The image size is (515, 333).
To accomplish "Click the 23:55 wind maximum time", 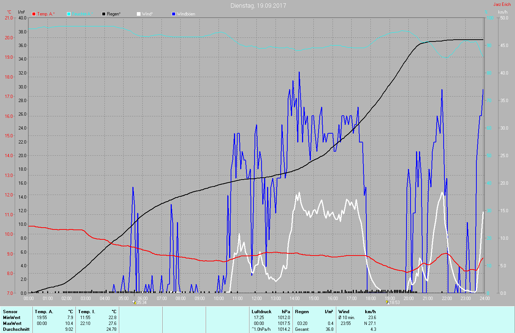I will pos(346,323).
